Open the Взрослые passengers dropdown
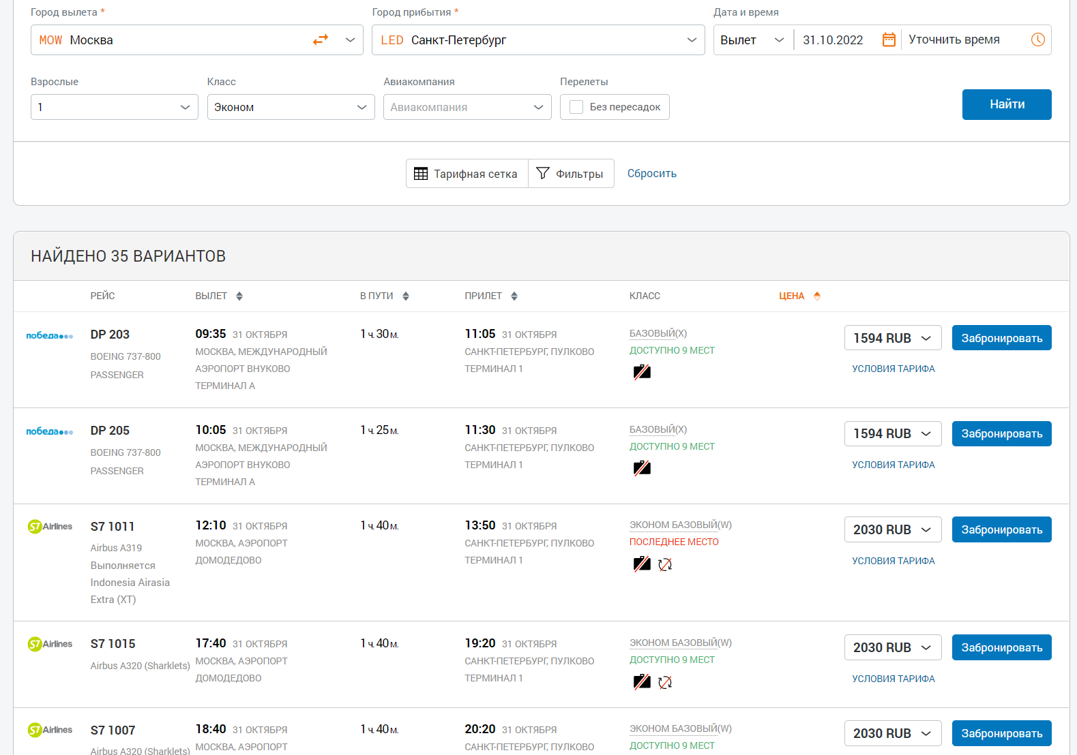 pos(115,107)
